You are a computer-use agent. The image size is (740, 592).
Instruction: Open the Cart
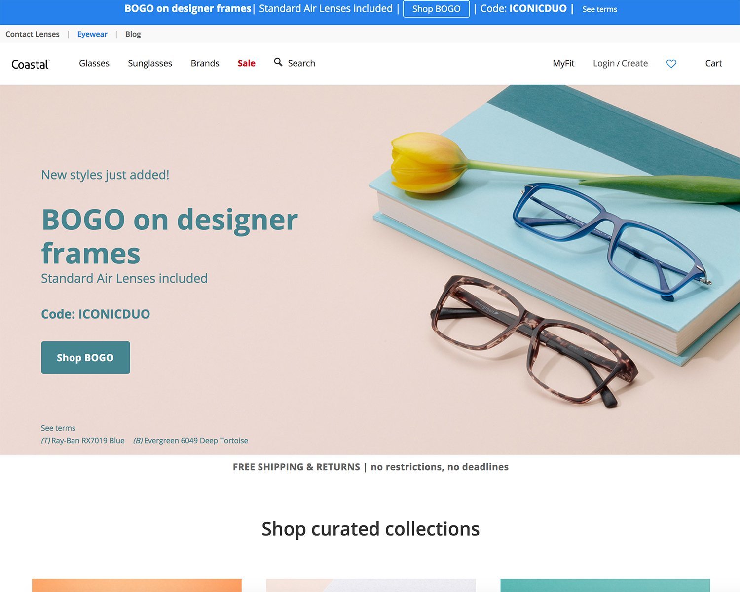click(713, 63)
